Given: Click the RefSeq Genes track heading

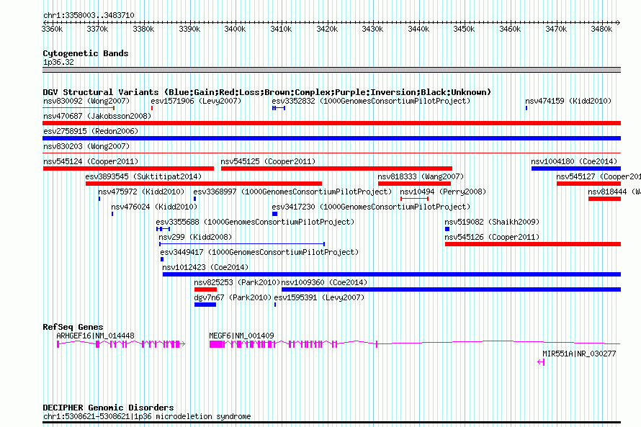Looking at the screenshot, I should [x=73, y=327].
